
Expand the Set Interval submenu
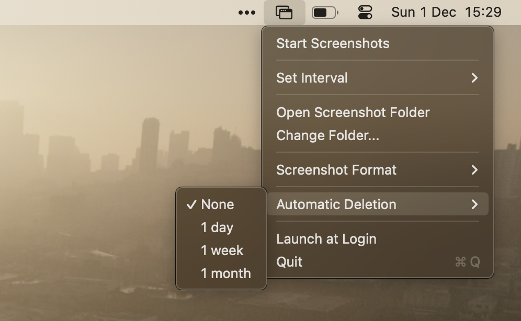pos(312,78)
